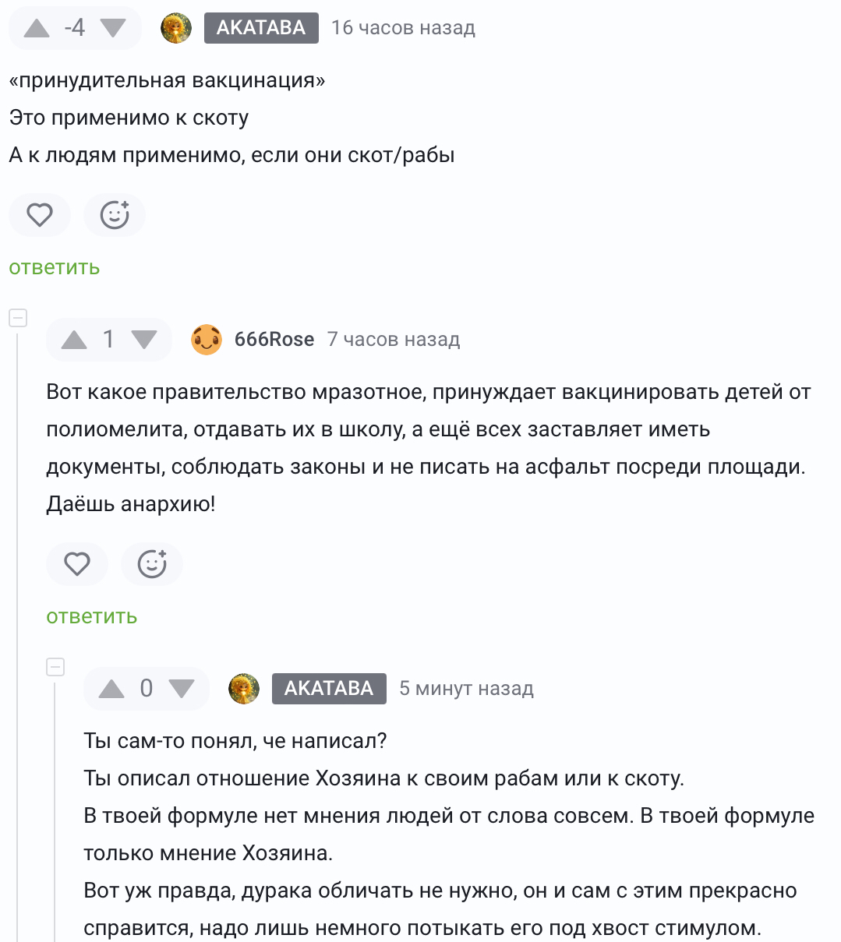Upvote AKATABA's reply from 5 minutes ago
841x942 pixels.
(111, 689)
